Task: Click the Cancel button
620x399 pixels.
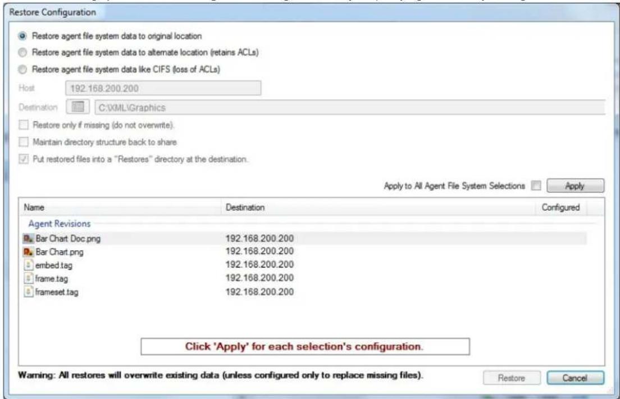Action: click(575, 378)
